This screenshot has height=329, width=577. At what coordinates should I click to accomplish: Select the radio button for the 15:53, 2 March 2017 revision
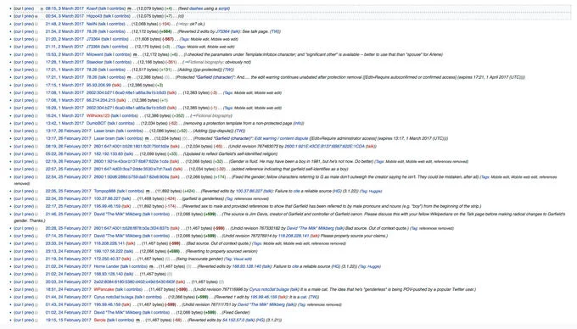tap(36, 55)
